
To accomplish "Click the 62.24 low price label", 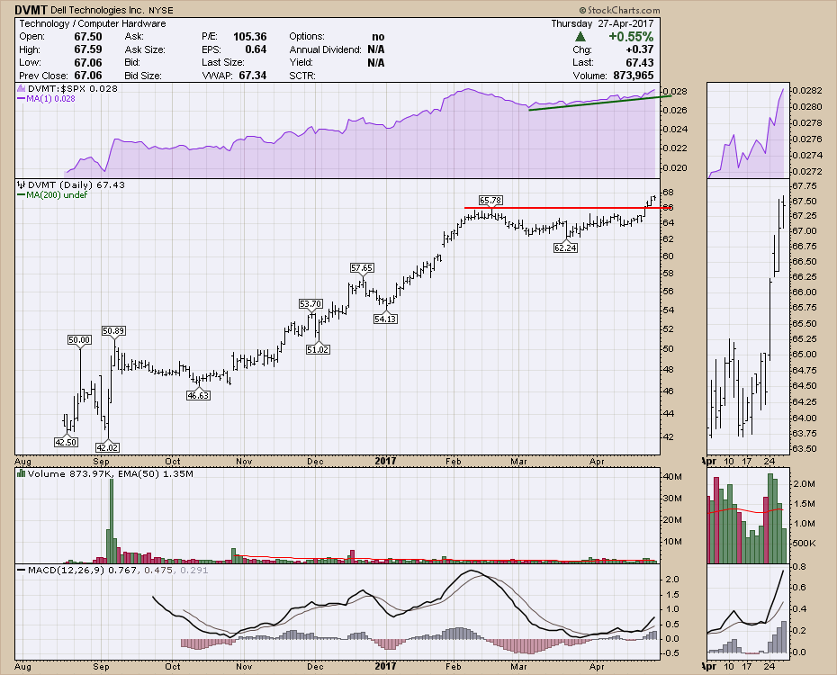I will pyautogui.click(x=565, y=247).
